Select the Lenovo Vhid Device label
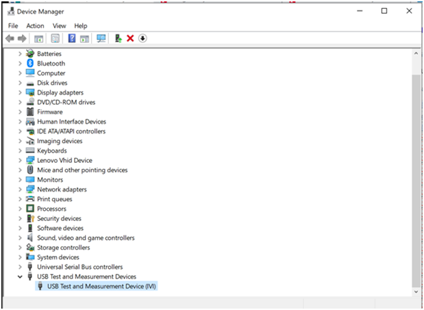The height and width of the screenshot is (310, 424). click(x=64, y=160)
